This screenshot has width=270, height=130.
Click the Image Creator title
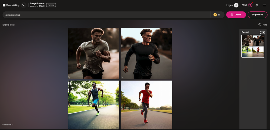37,3
